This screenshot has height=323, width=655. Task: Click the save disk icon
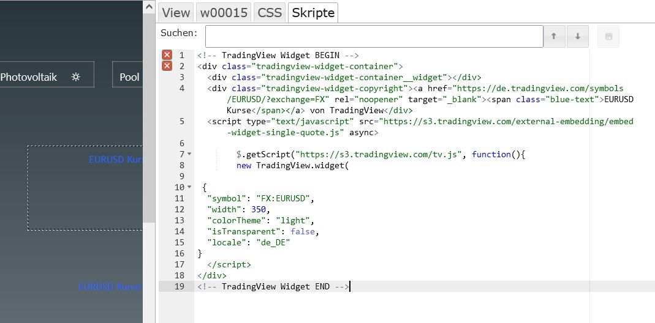pos(608,36)
